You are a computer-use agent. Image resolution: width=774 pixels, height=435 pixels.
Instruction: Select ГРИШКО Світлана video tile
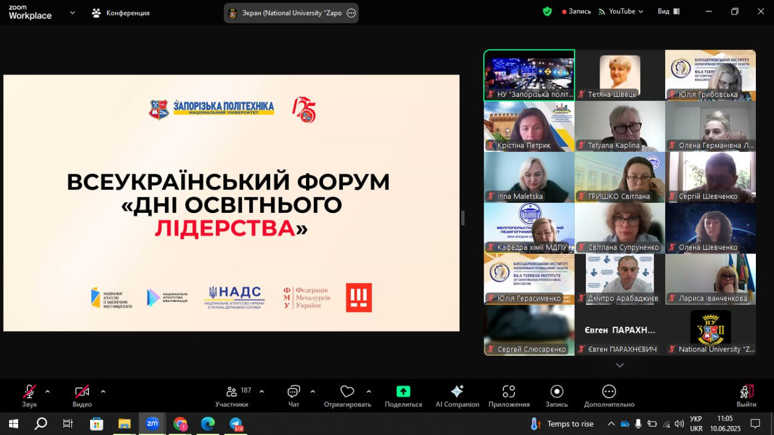tap(620, 177)
